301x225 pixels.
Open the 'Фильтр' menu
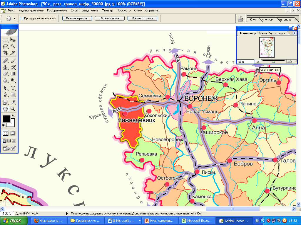(107, 10)
